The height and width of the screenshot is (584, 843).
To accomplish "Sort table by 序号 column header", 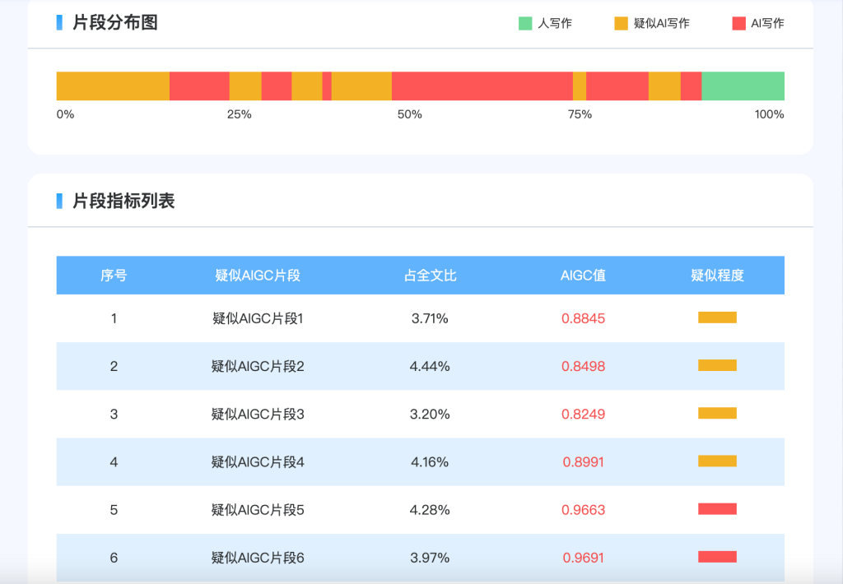I will pos(114,276).
